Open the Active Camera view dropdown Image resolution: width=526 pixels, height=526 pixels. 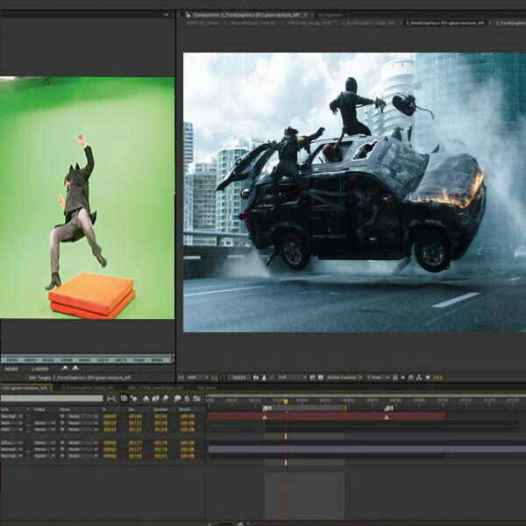click(347, 378)
